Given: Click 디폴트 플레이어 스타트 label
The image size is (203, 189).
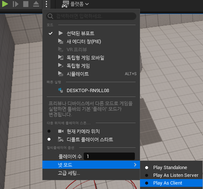Looking at the screenshot, I should click(90, 140).
